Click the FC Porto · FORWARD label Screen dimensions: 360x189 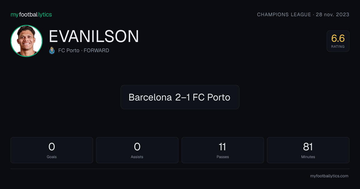[x=84, y=50]
